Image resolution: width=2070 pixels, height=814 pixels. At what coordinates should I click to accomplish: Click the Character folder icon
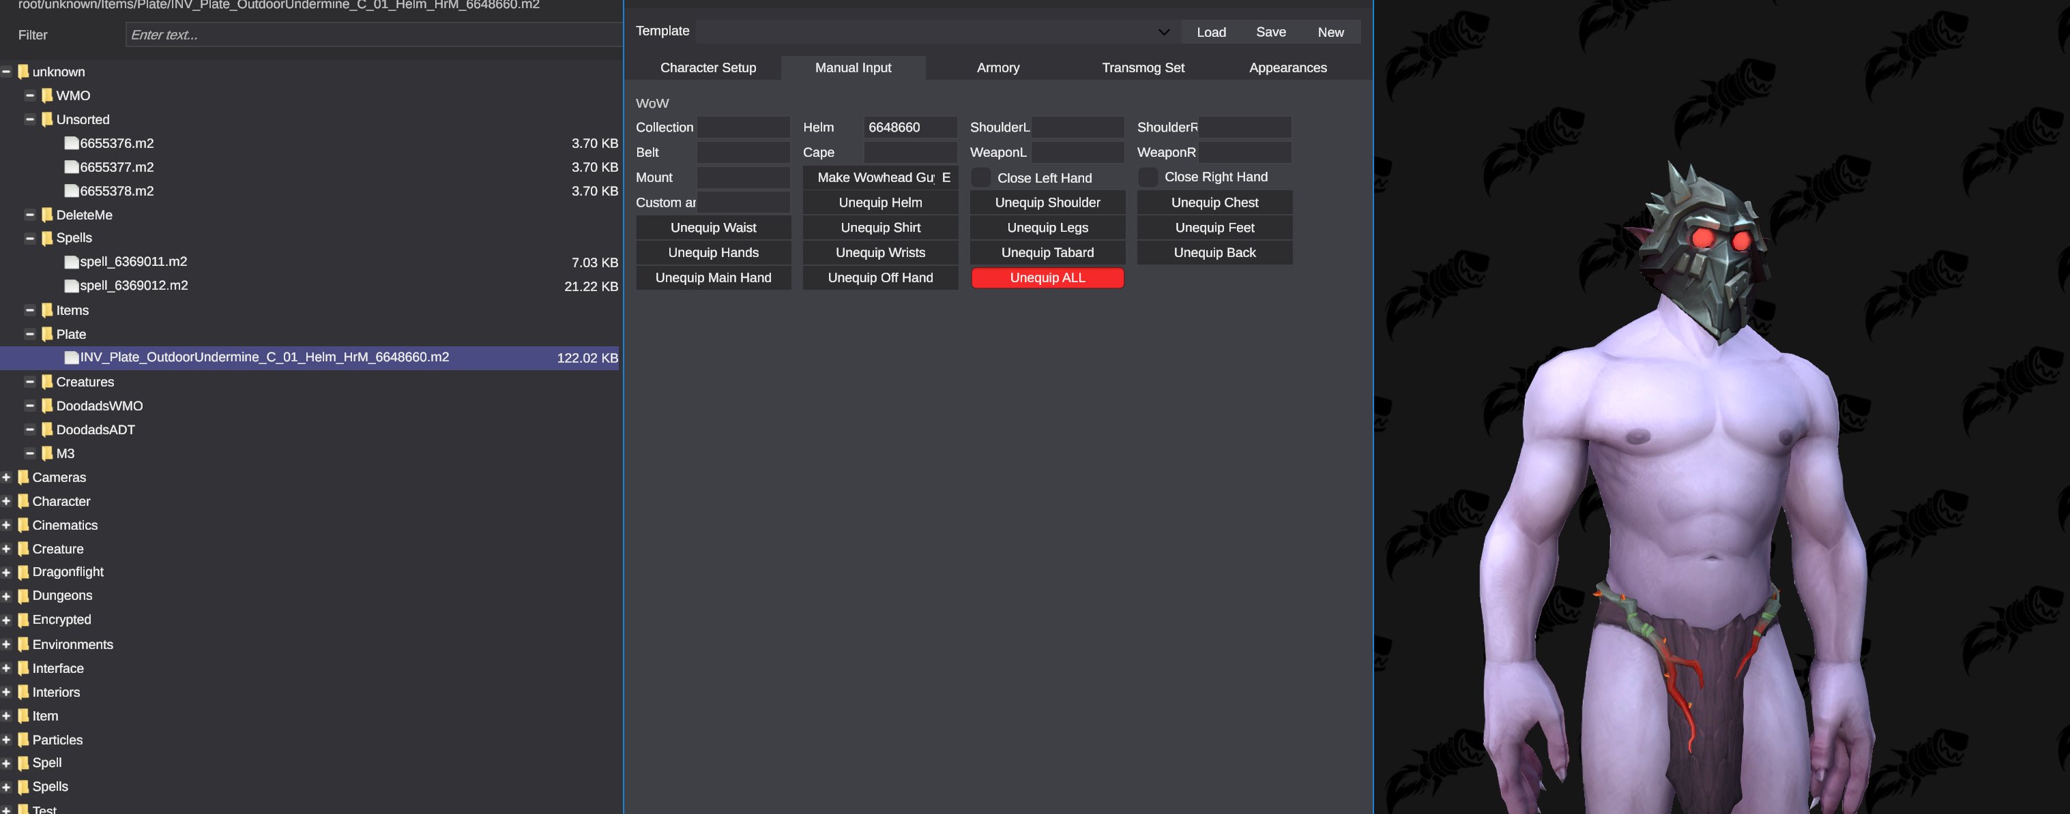tap(23, 502)
